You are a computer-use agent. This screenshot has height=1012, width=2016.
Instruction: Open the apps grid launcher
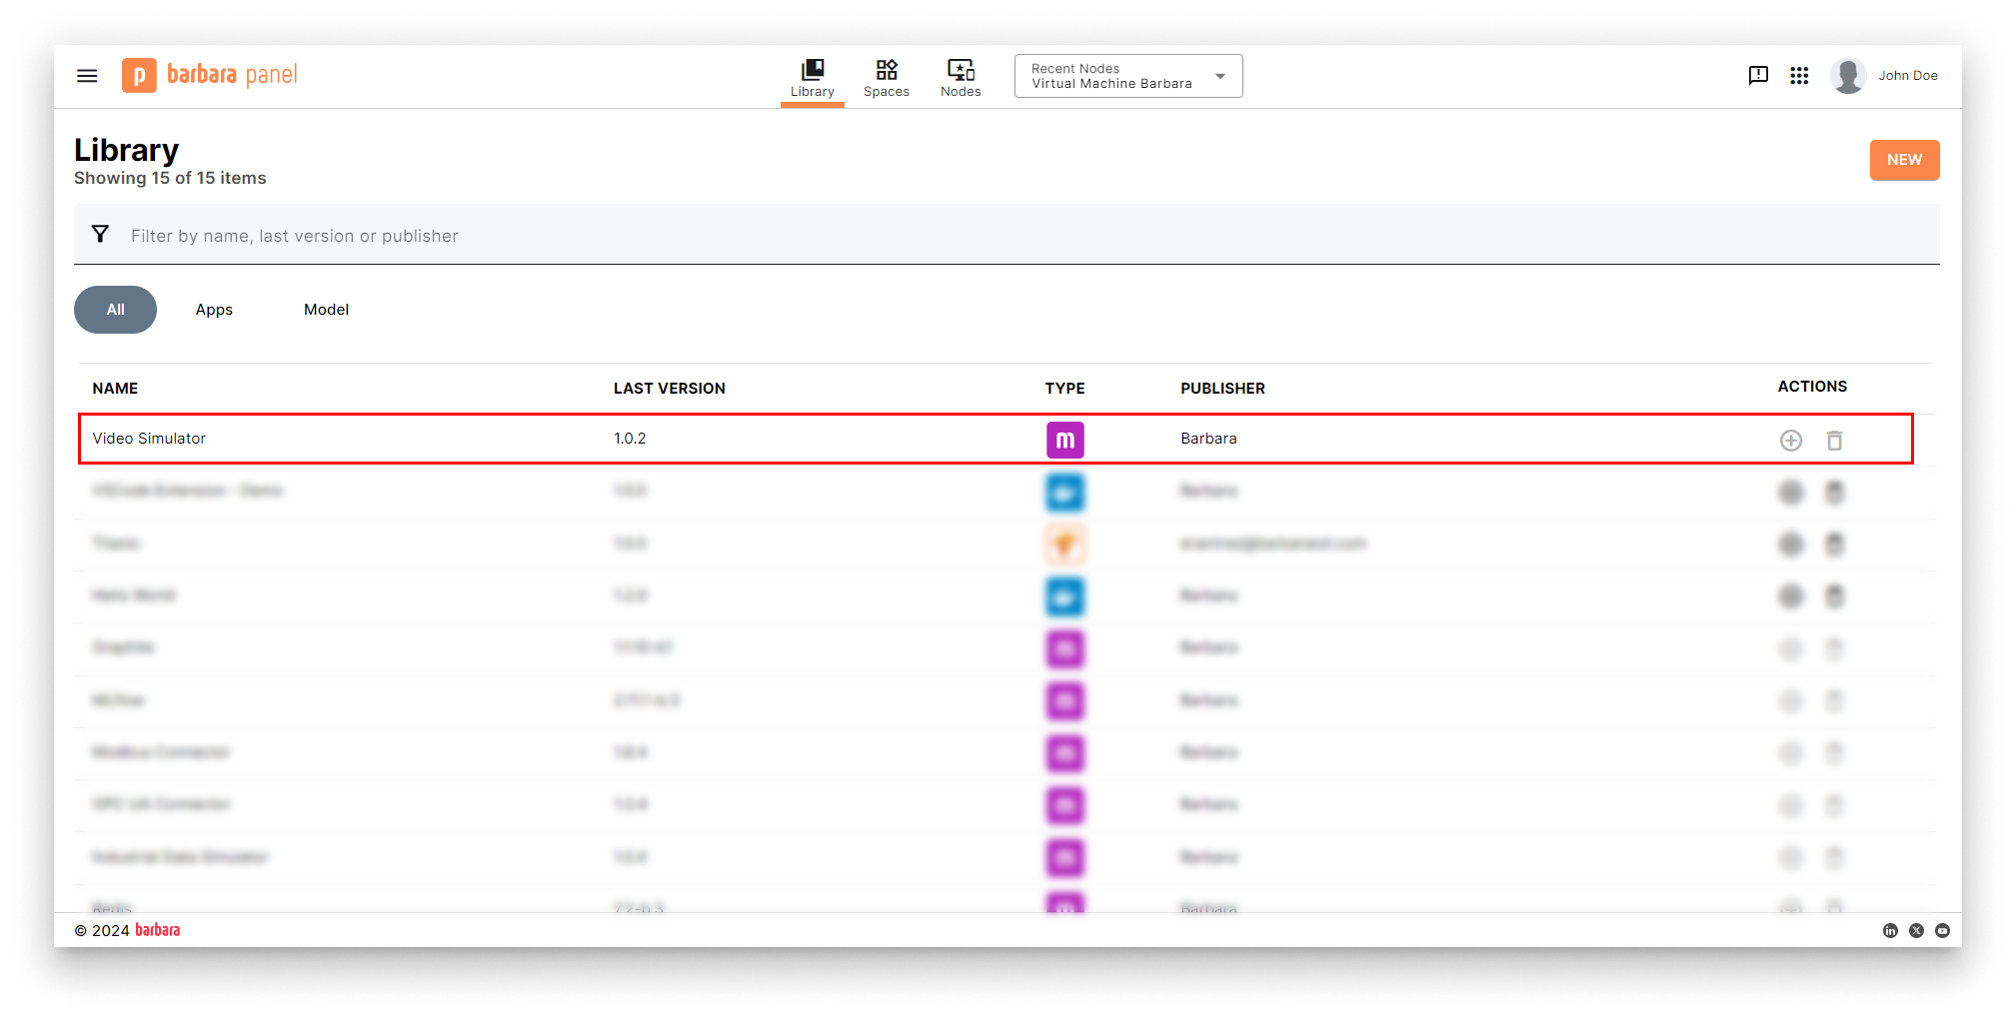pyautogui.click(x=1799, y=76)
